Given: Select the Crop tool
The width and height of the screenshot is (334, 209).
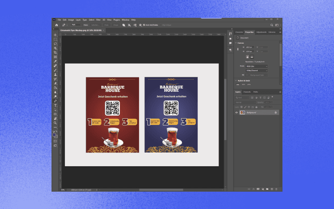Looking at the screenshot, I should pyautogui.click(x=56, y=52).
